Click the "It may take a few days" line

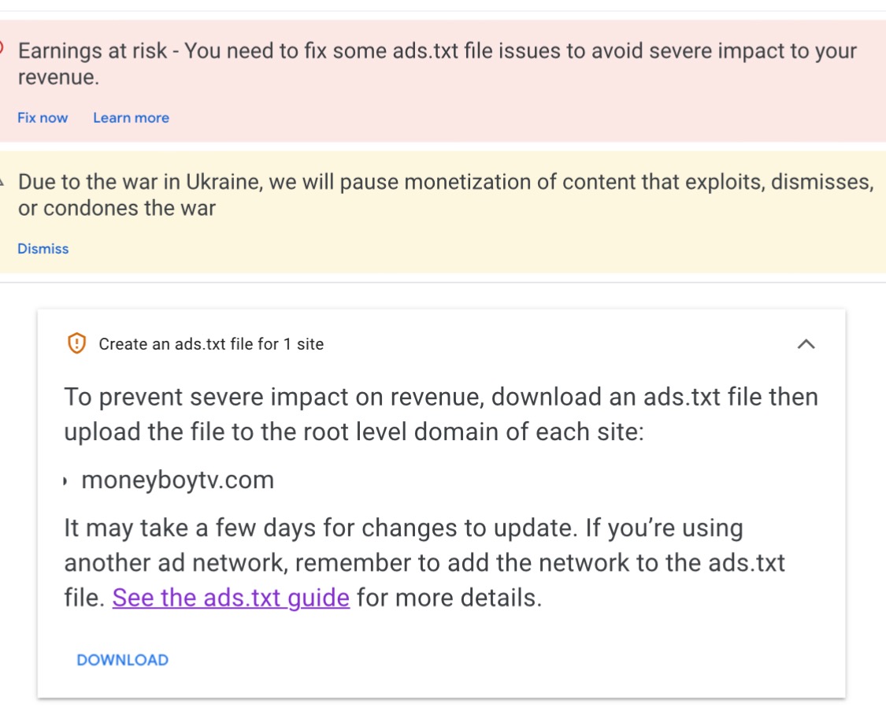pos(403,528)
